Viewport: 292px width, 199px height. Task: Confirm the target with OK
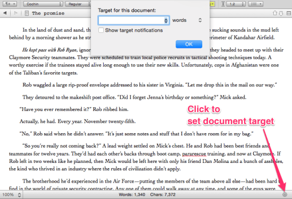coord(189,44)
